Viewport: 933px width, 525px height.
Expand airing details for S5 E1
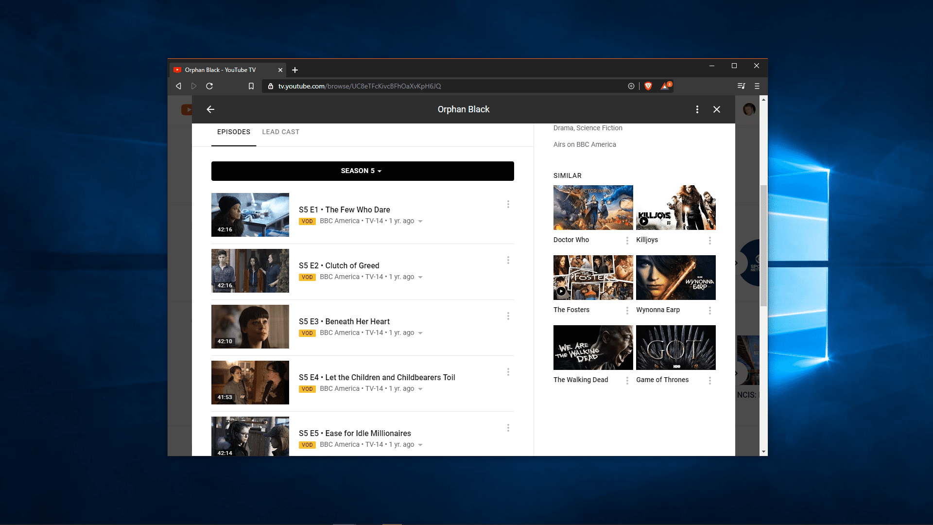coord(420,221)
